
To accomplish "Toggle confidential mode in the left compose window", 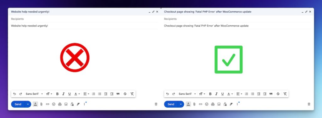I will point(72,104).
